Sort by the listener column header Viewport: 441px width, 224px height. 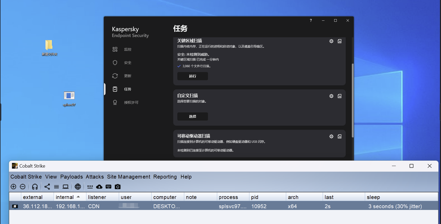pyautogui.click(x=102, y=197)
